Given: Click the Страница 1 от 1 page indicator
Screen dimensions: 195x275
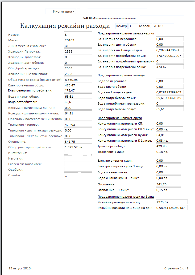Looking at the screenshot, I should pos(176,268).
